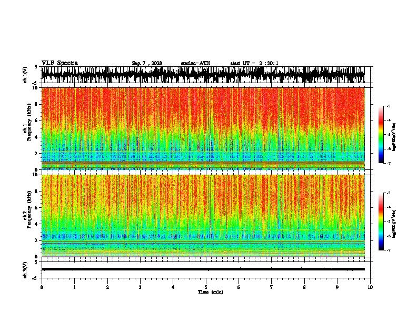This screenshot has width=417, height=322.
Task: Click the "4" kHz tick on ch.2 spectrogram
Action: click(37, 224)
